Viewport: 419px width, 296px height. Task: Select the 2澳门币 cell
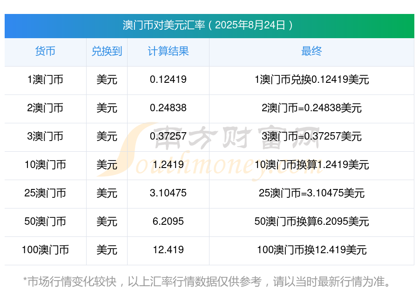coord(45,108)
